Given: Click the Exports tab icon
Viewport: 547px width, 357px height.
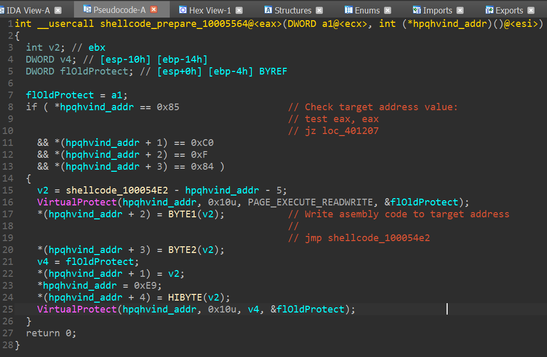Looking at the screenshot, I should coord(489,10).
